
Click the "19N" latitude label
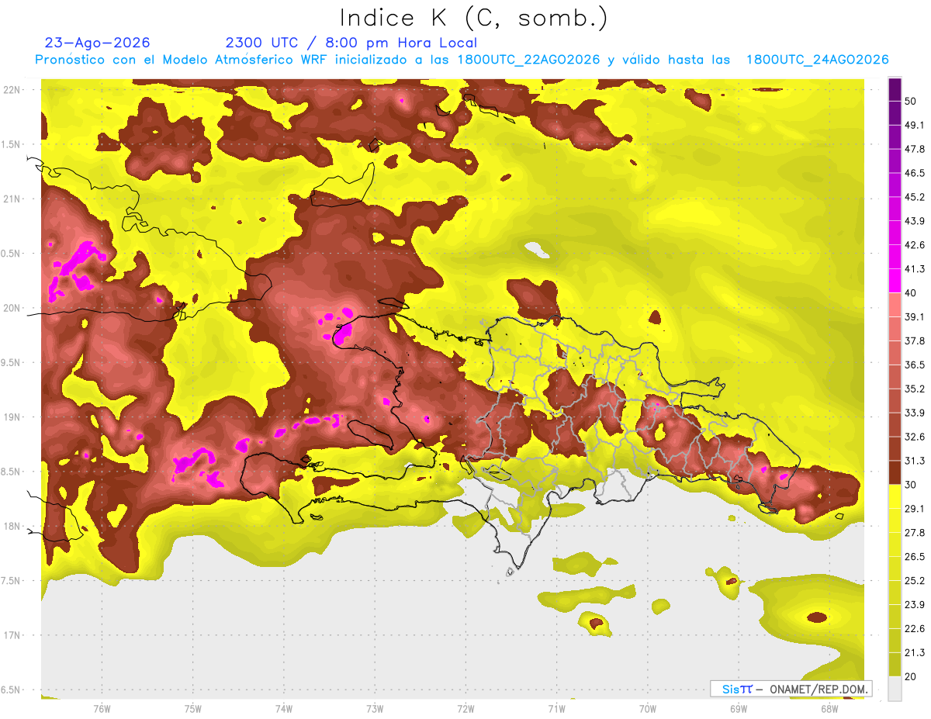[x=12, y=417]
